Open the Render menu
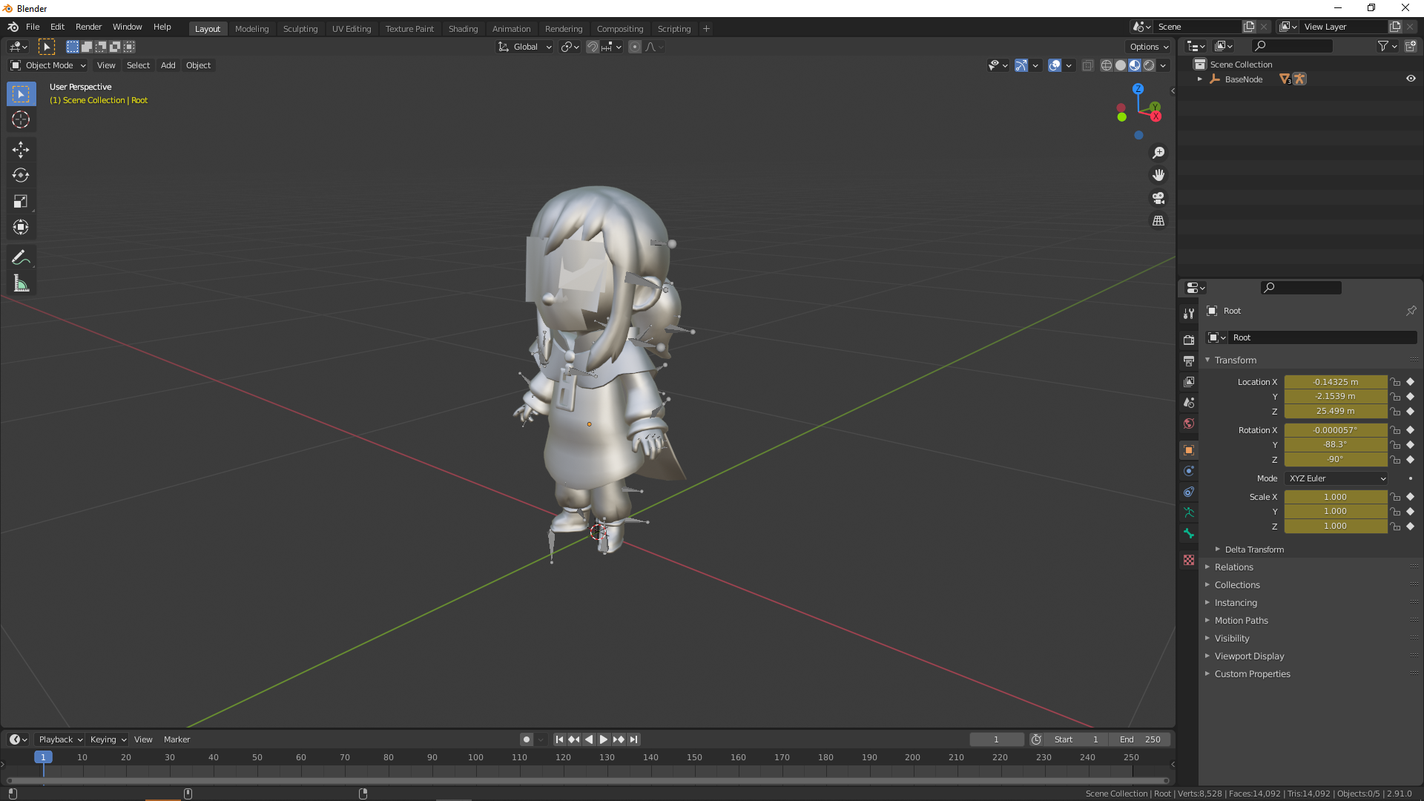Image resolution: width=1424 pixels, height=801 pixels. click(88, 27)
